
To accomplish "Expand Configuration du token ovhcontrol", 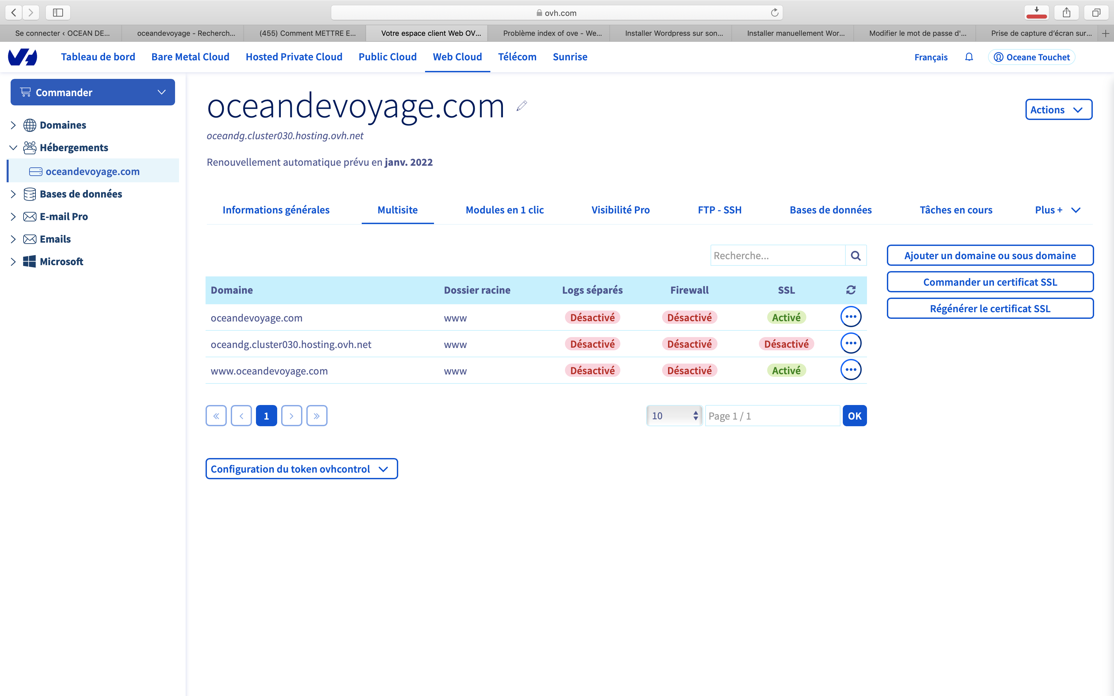I will click(x=301, y=469).
